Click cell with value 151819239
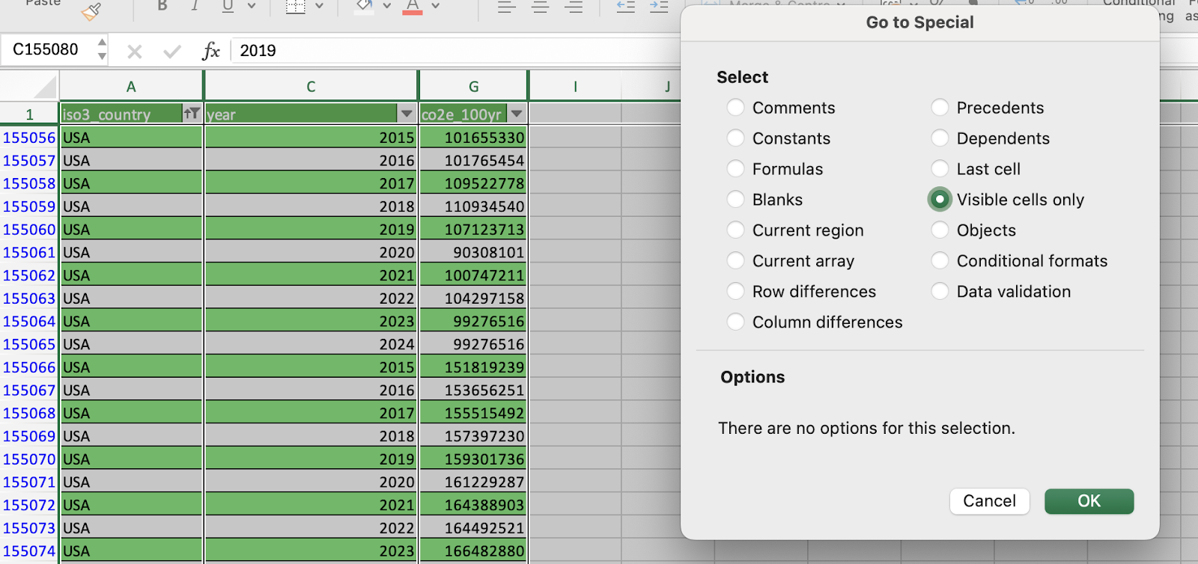1198x564 pixels. pyautogui.click(x=473, y=367)
